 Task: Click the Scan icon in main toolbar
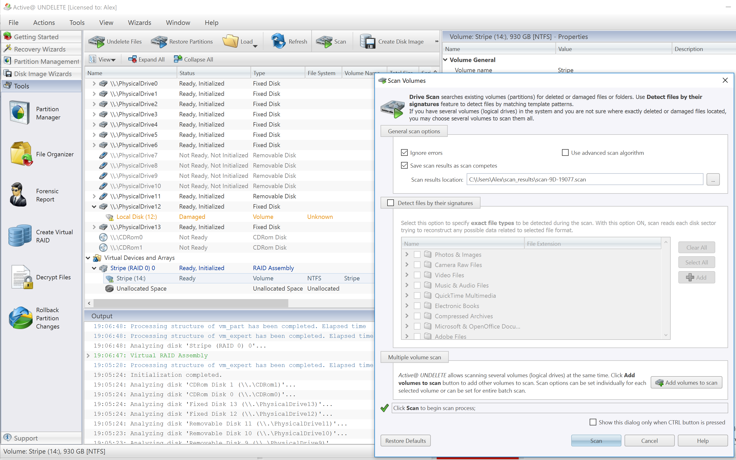pyautogui.click(x=324, y=41)
